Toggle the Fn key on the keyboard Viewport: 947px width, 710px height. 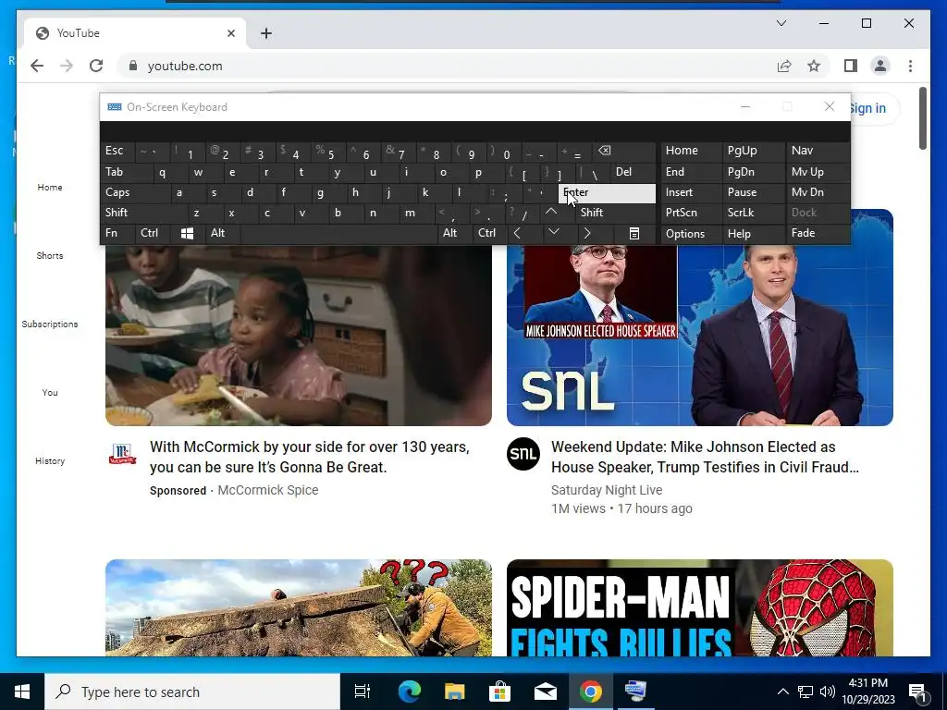(117, 233)
